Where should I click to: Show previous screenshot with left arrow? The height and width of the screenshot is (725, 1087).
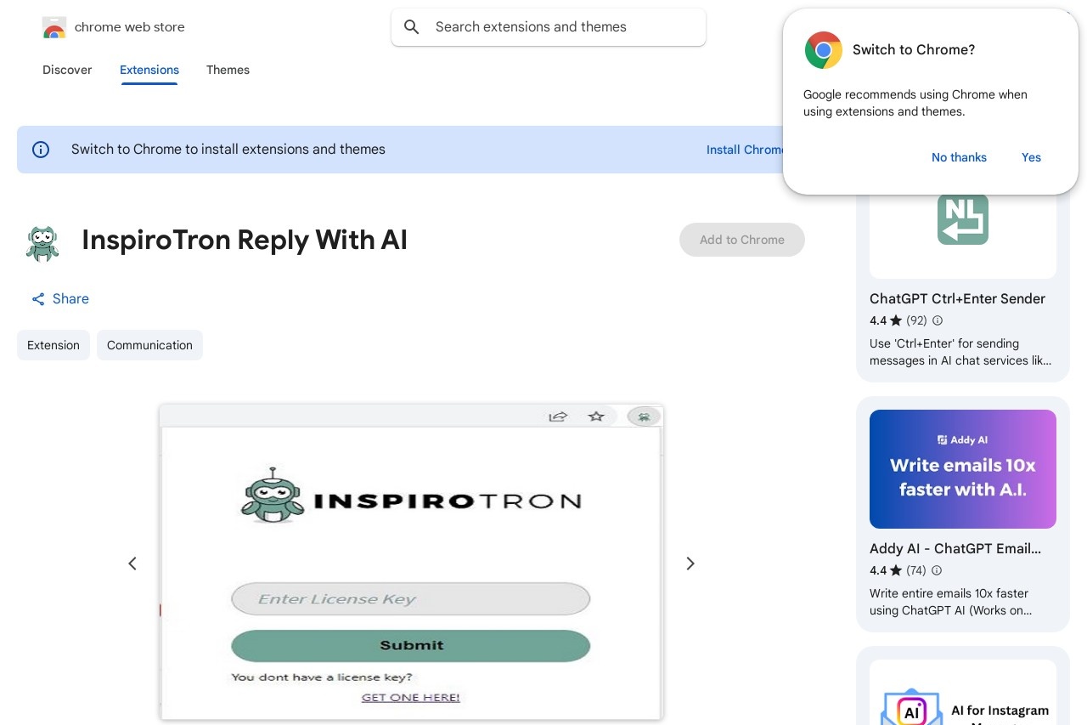[132, 564]
